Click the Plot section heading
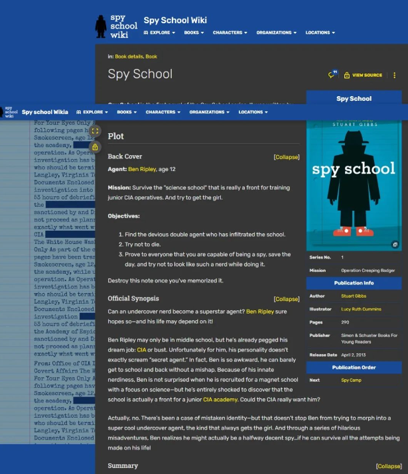Image resolution: width=408 pixels, height=474 pixels. click(116, 137)
